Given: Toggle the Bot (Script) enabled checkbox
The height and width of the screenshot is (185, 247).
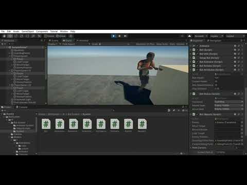Looking at the screenshot, I should [198, 50].
